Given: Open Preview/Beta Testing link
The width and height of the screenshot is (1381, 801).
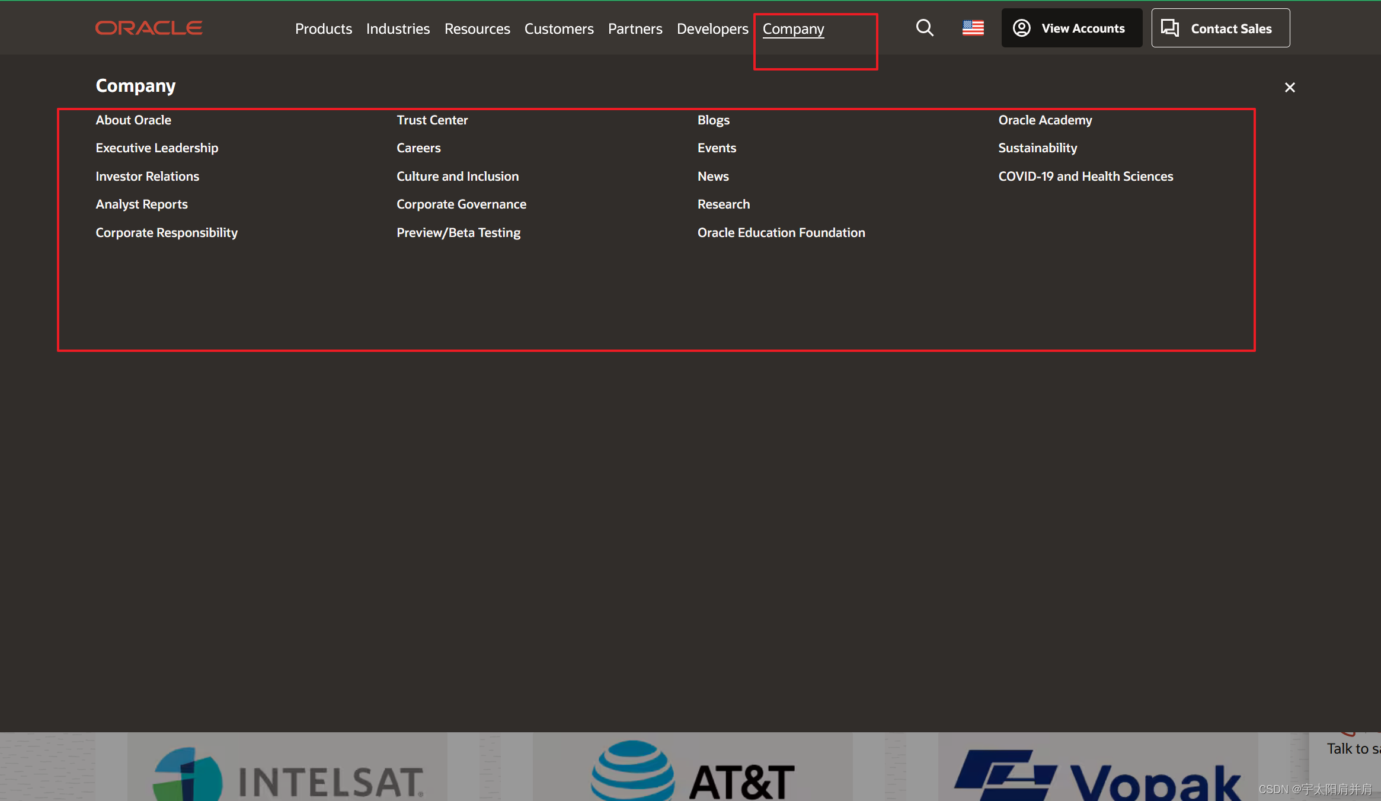Looking at the screenshot, I should 458,232.
